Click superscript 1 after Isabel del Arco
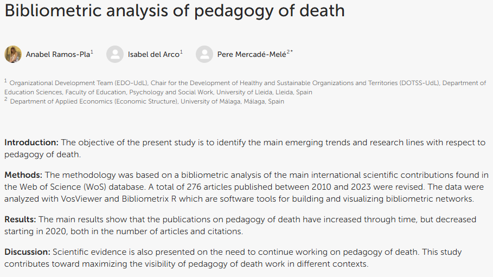Viewport: 493px width, 277px height. (x=181, y=52)
